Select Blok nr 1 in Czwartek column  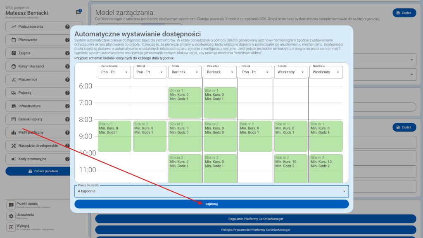220,100
